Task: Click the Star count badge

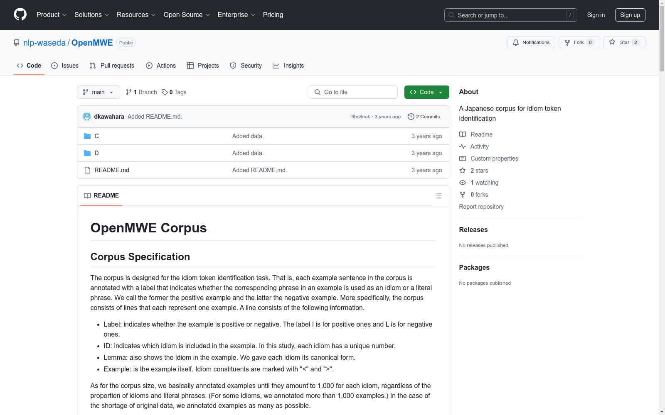Action: point(635,42)
